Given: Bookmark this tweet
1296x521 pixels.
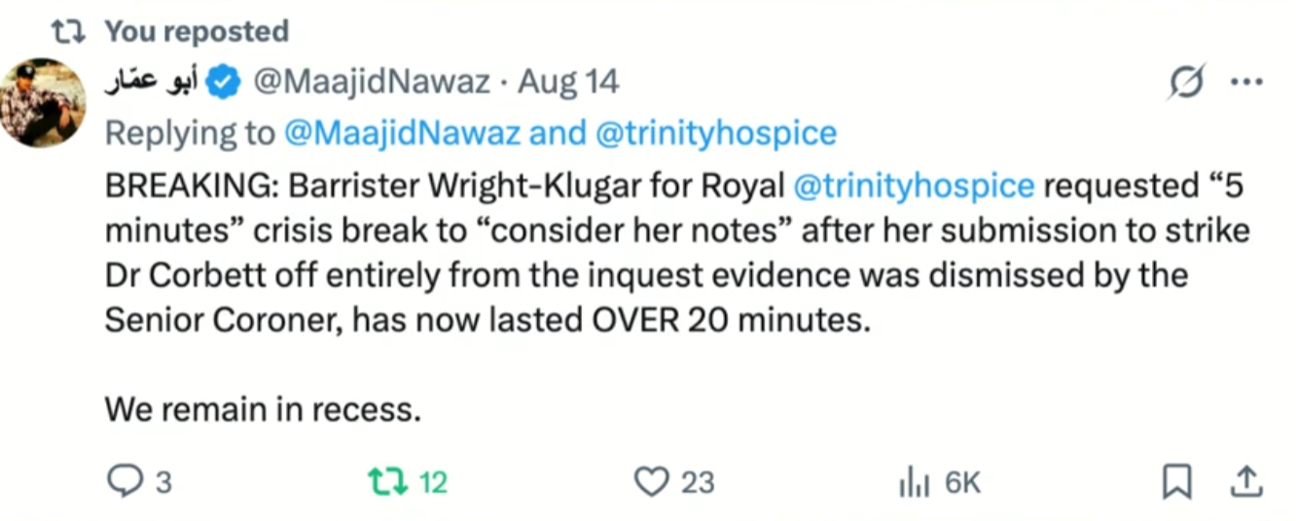Looking at the screenshot, I should pyautogui.click(x=1177, y=481).
